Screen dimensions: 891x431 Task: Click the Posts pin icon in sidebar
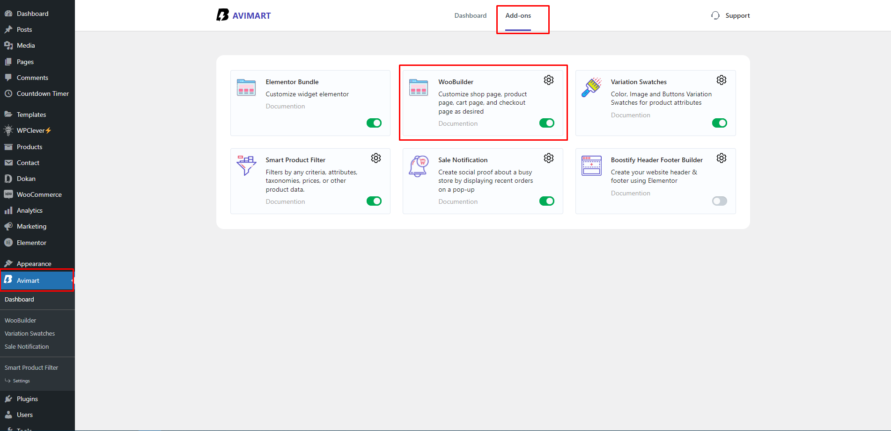click(8, 29)
